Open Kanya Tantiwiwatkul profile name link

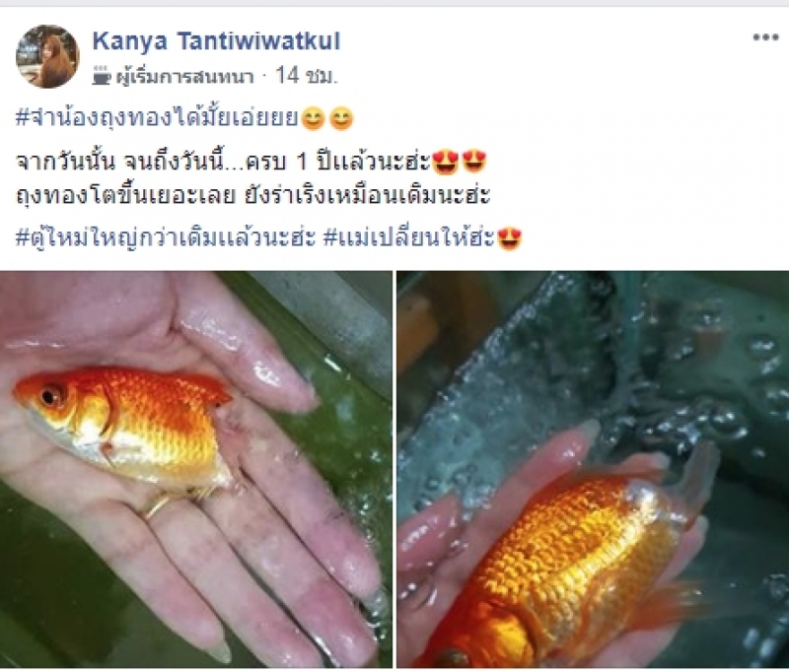click(216, 41)
